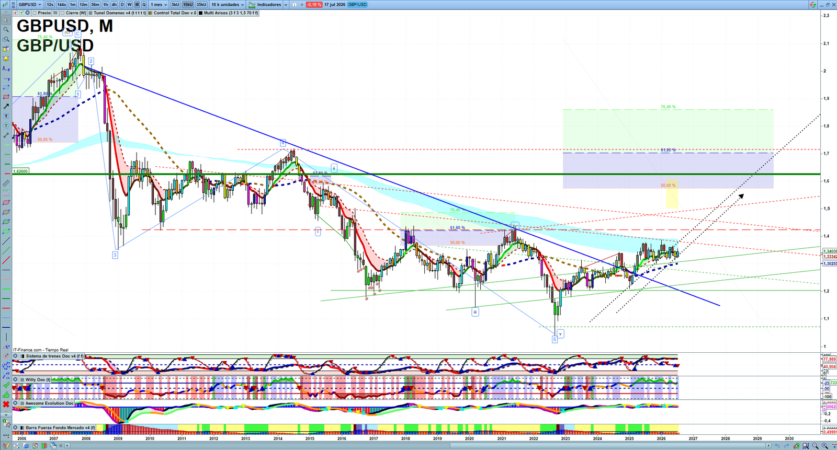This screenshot has width=837, height=450.
Task: Set history to 35kU
Action: pos(201,4)
